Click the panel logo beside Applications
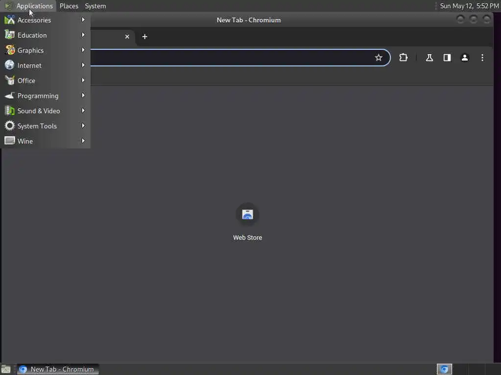This screenshot has height=375, width=501. pos(8,6)
